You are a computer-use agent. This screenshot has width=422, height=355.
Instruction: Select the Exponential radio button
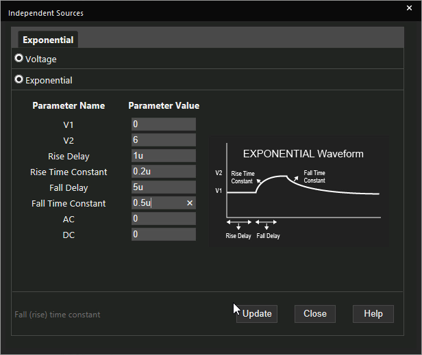pos(18,79)
